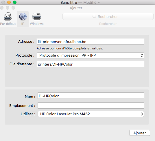Viewport: 155px width, 141px height.
Task: Click the Par défaut tab label
Action: pyautogui.click(x=8, y=24)
